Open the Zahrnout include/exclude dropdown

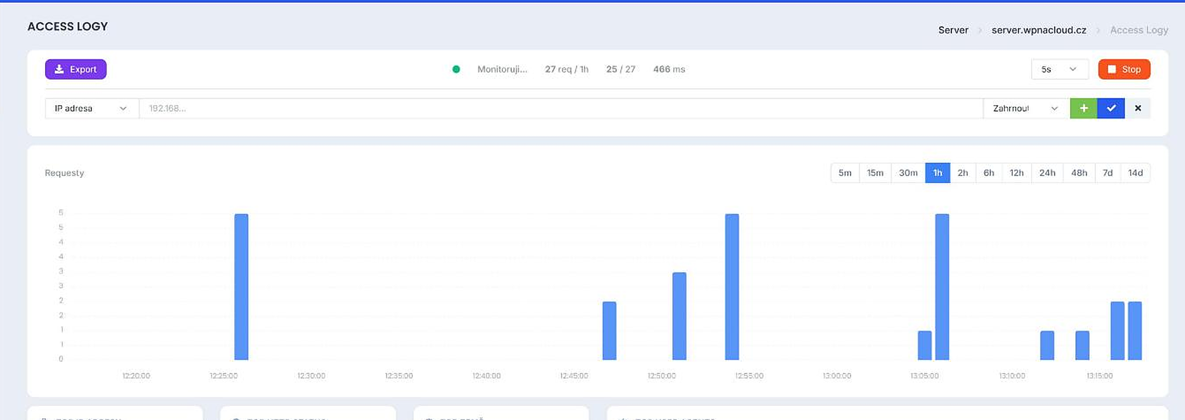tap(1026, 109)
